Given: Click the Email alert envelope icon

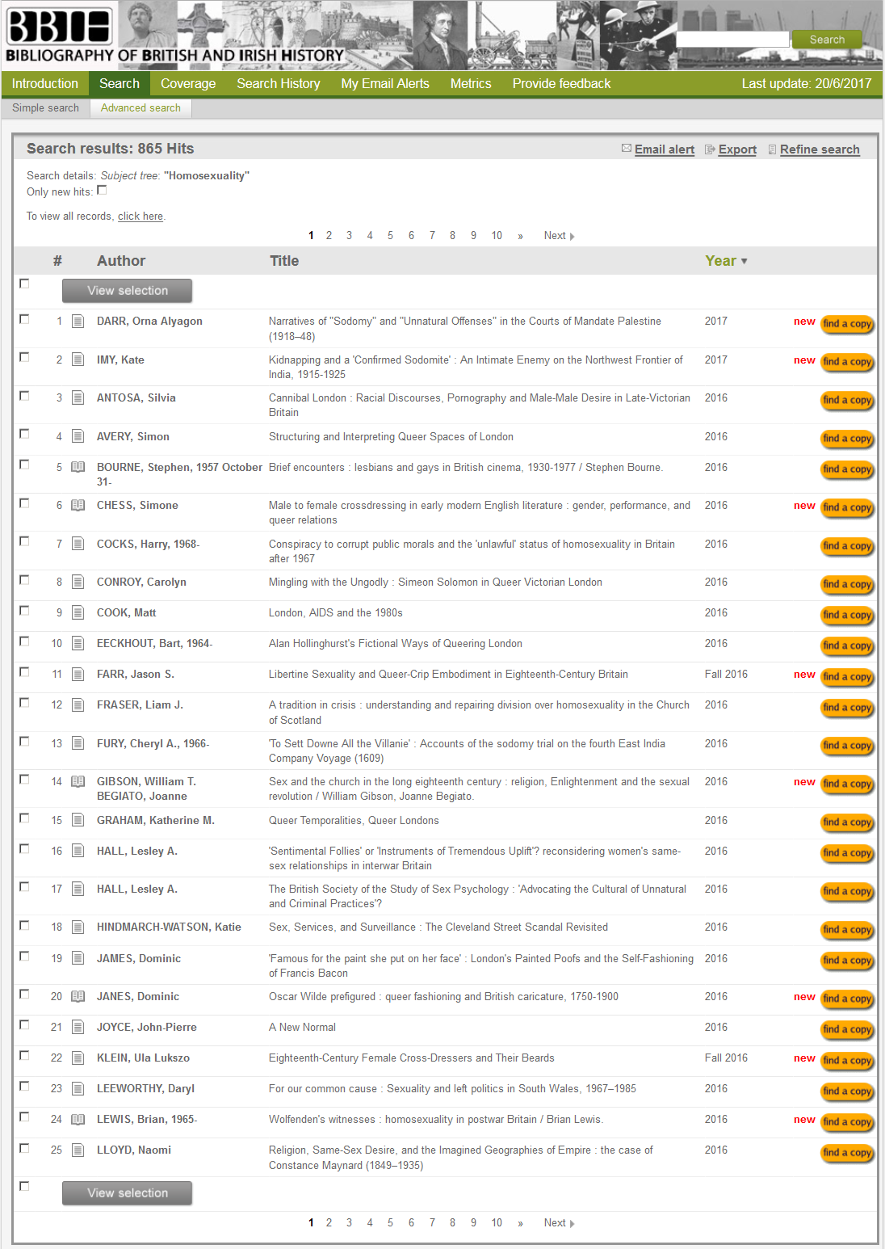Looking at the screenshot, I should (x=626, y=149).
